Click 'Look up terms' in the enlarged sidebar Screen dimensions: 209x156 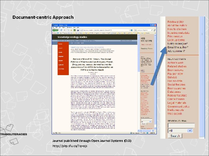click(176, 40)
